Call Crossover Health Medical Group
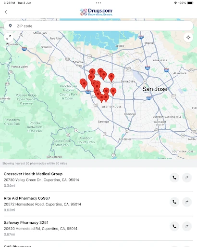 174,178
